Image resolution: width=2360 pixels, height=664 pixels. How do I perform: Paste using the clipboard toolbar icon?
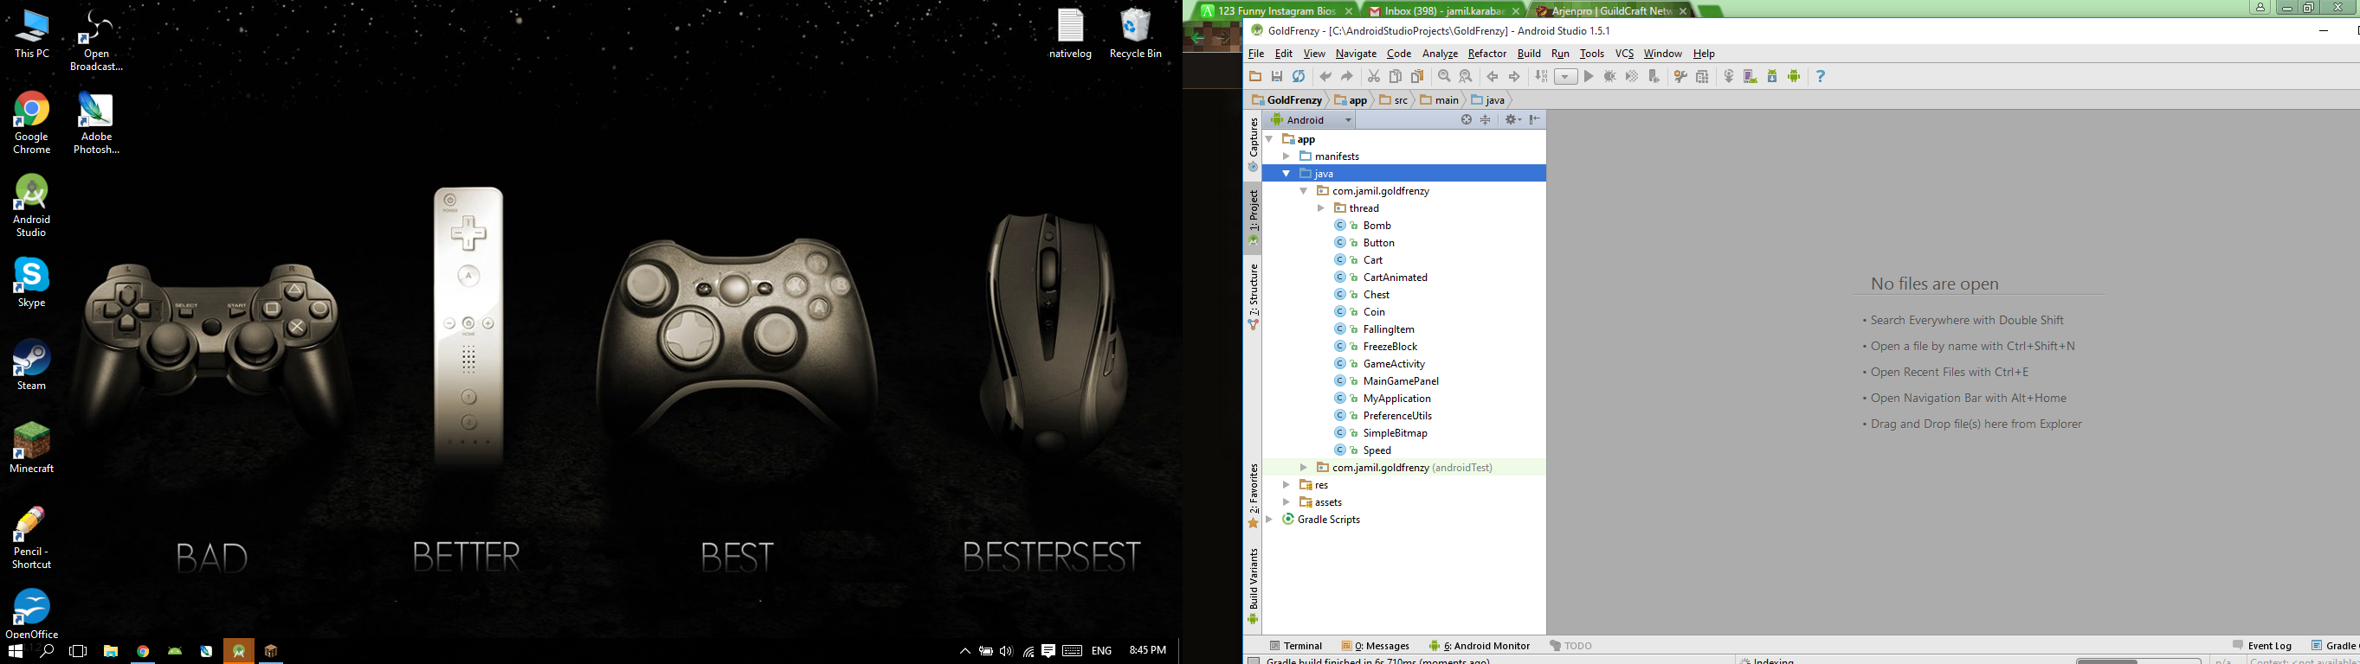point(1417,77)
